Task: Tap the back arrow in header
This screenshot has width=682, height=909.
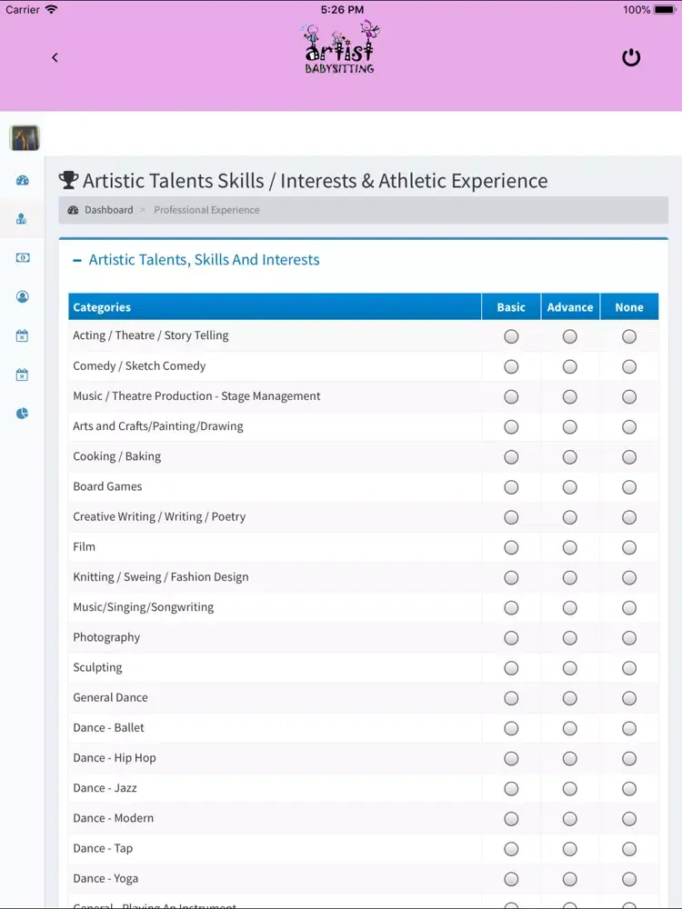Action: [55, 57]
